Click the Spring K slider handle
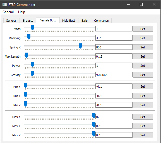This screenshot has height=143, width=161. tap(80, 46)
